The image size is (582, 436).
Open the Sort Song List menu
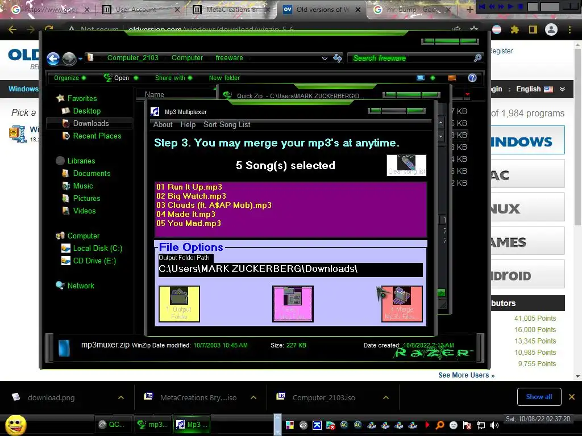click(x=227, y=124)
